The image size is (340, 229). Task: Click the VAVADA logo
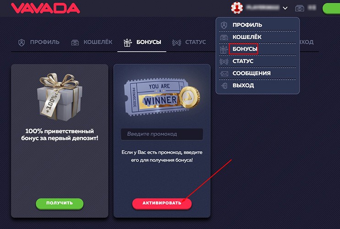pyautogui.click(x=45, y=8)
